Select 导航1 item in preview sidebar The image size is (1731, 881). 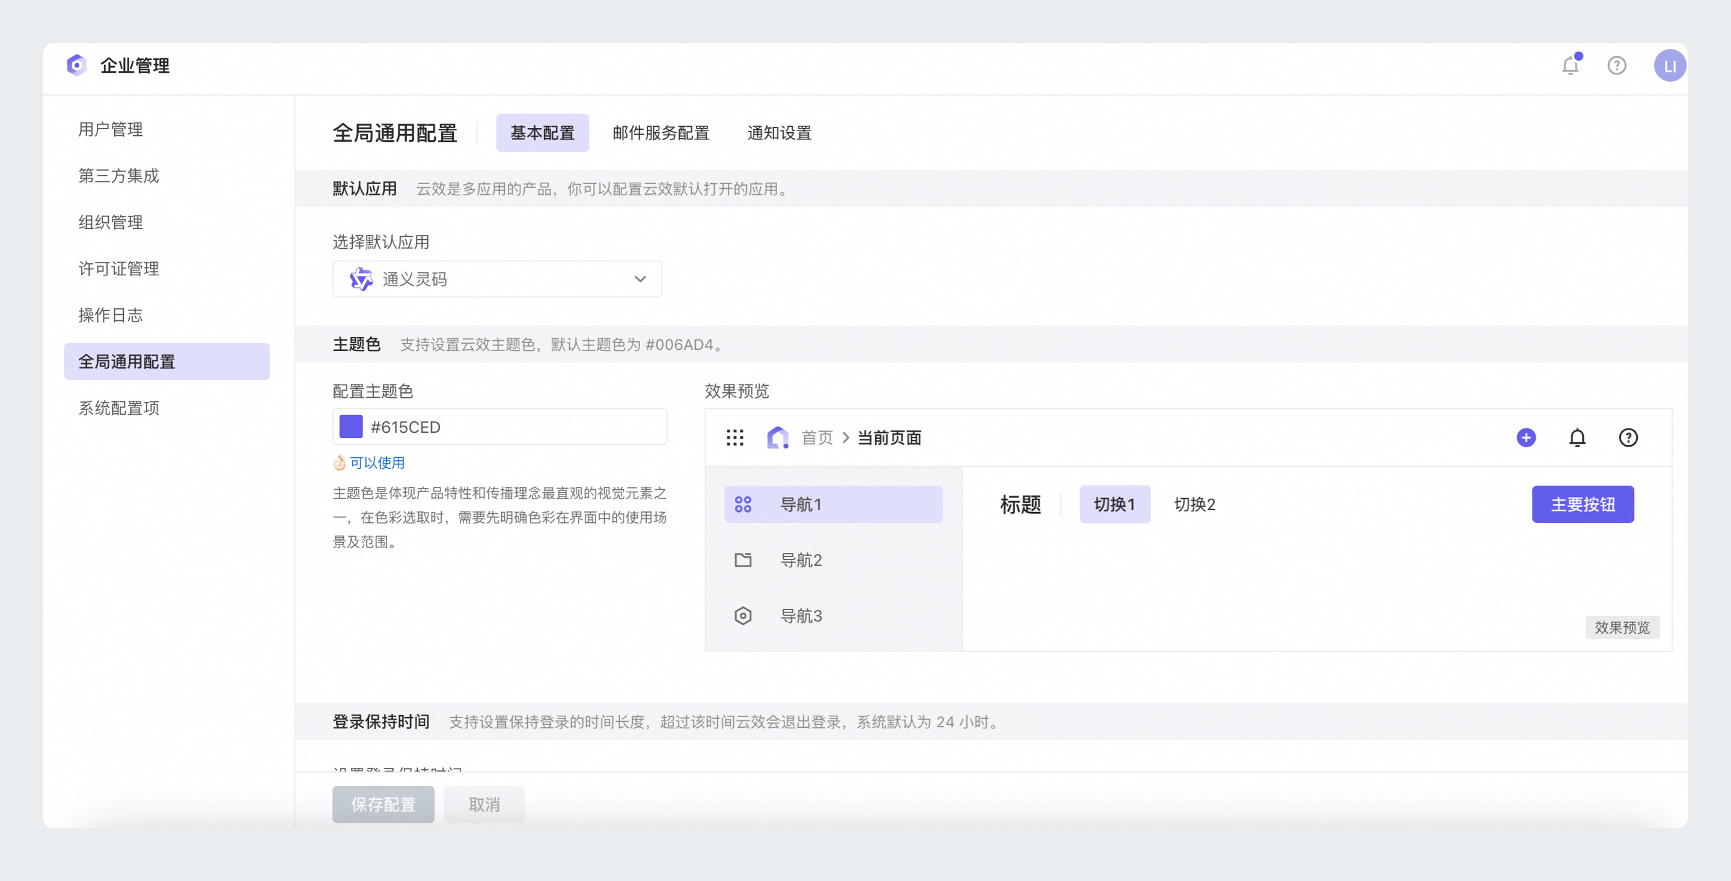[x=833, y=504]
